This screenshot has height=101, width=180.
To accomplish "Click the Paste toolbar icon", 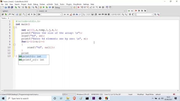I will 29,7.
